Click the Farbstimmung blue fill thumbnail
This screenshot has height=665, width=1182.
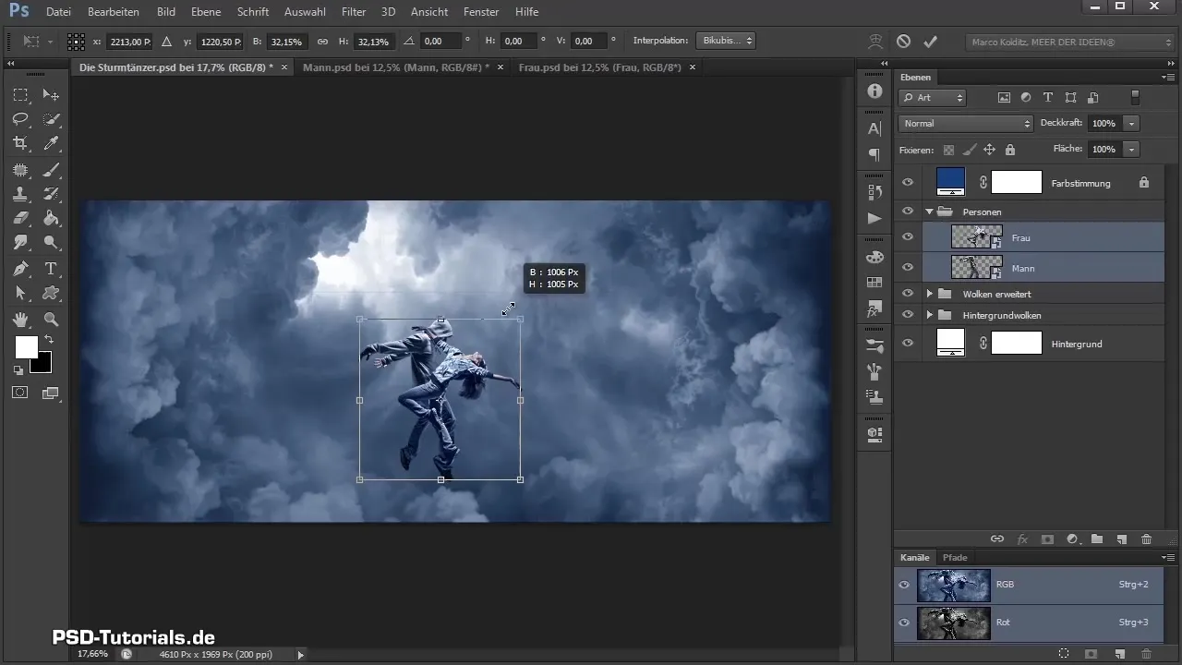[x=950, y=181]
